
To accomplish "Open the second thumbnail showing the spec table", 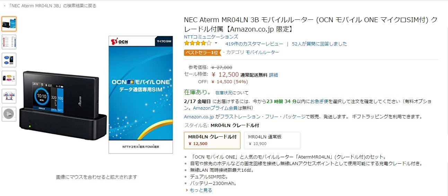I will (9, 42).
